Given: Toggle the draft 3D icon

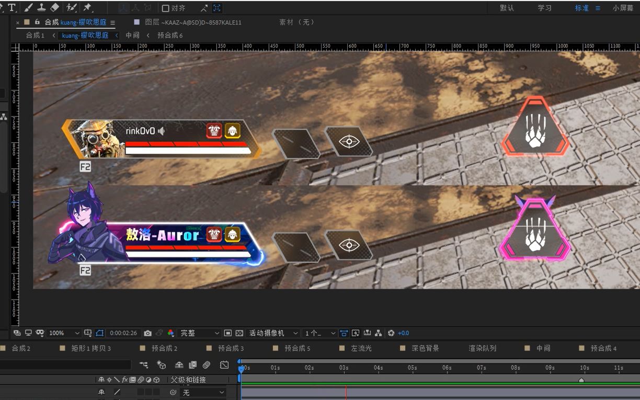Looking at the screenshot, I should pos(161,365).
